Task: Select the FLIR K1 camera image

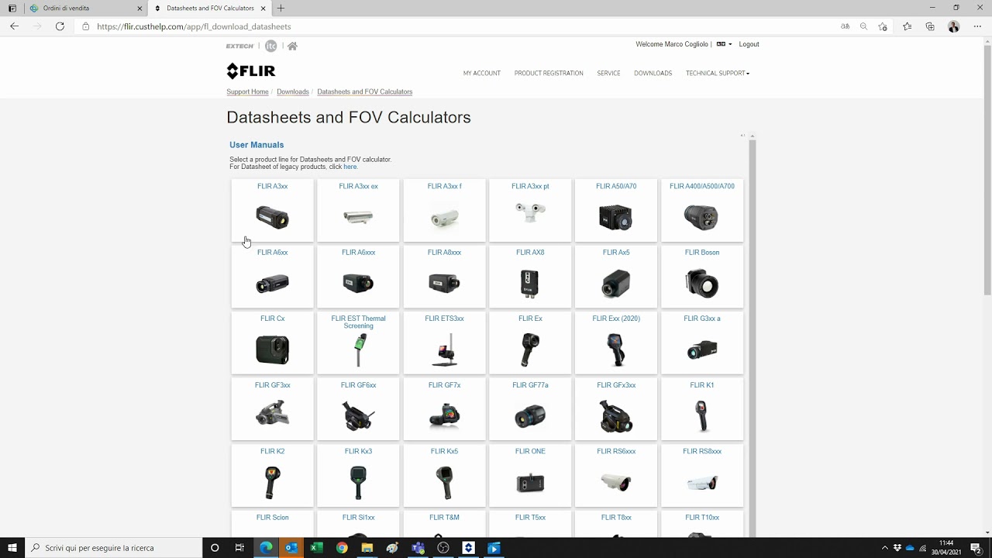Action: [x=701, y=417]
